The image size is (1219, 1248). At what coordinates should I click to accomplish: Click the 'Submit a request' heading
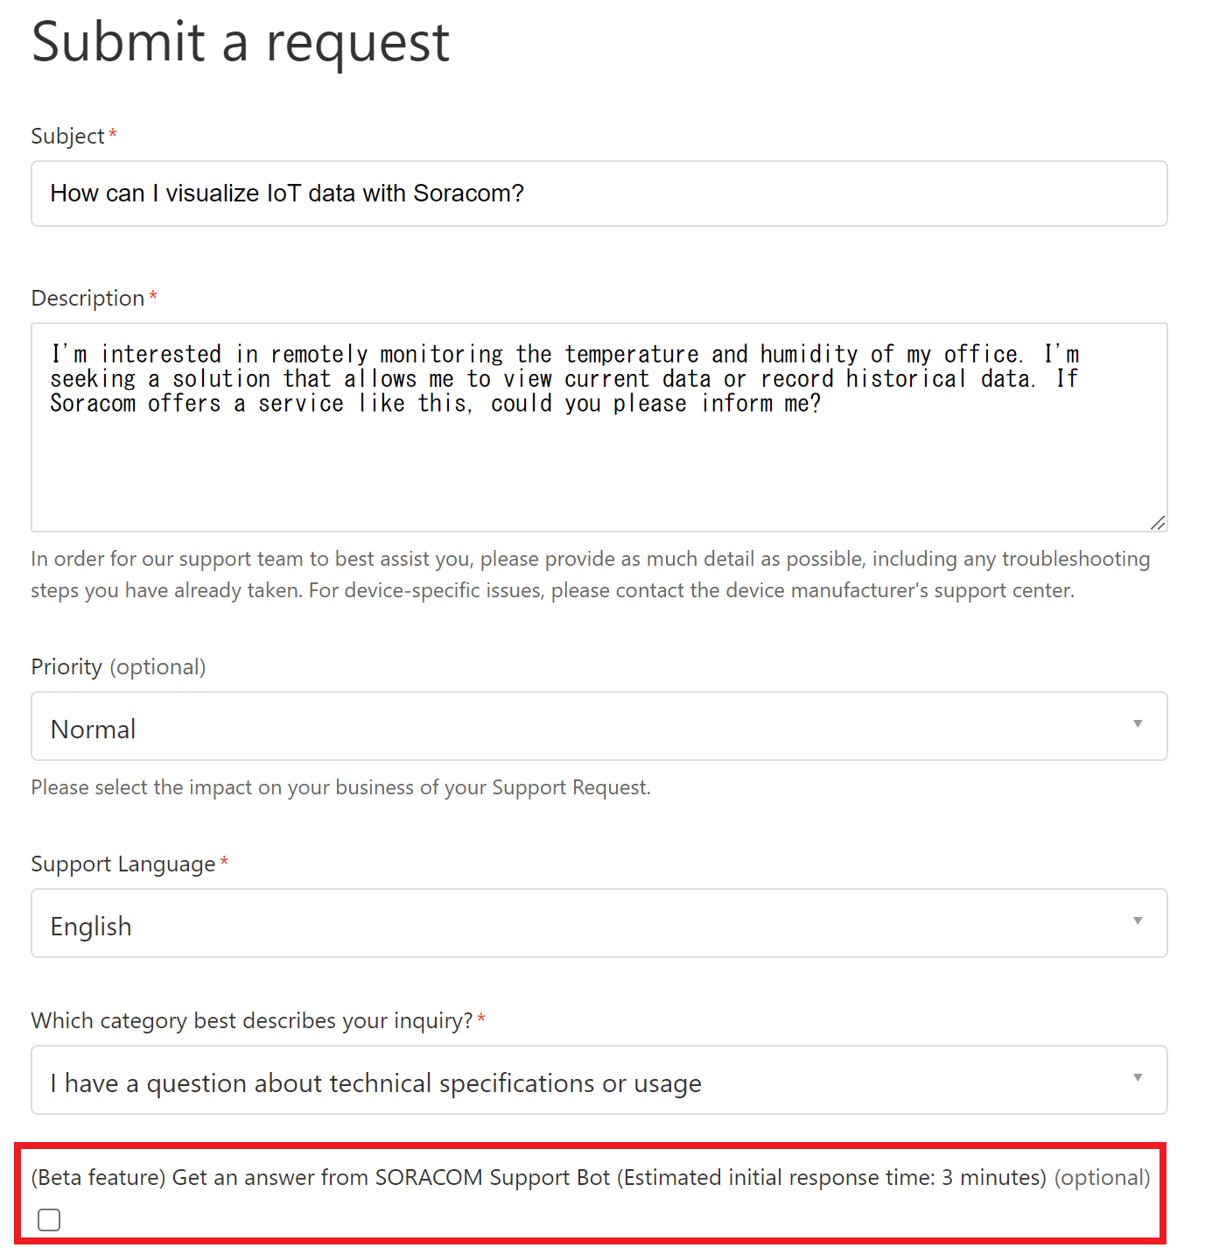pyautogui.click(x=241, y=42)
